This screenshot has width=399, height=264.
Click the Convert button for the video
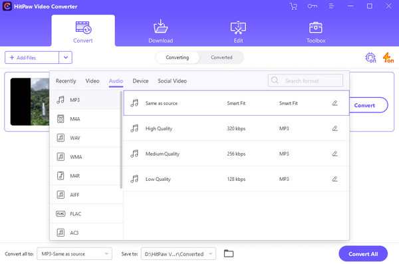click(368, 105)
